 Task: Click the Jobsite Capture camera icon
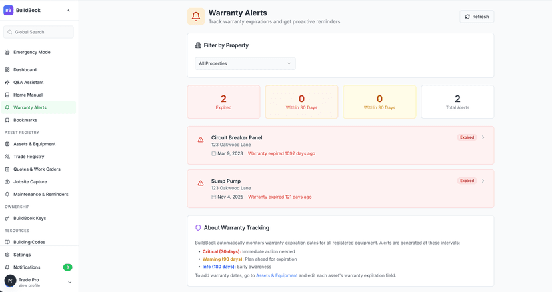click(7, 182)
